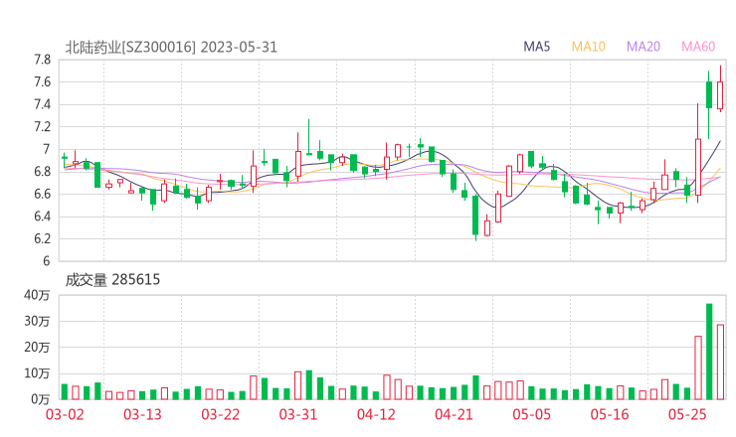The height and width of the screenshot is (437, 736).
Task: Click the 03-31 date axis label
Action: [298, 414]
